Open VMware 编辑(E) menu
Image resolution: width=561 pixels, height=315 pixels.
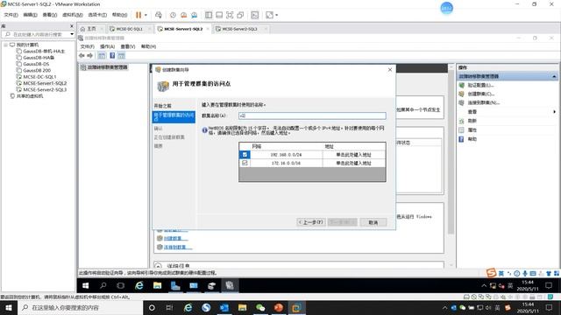click(30, 15)
